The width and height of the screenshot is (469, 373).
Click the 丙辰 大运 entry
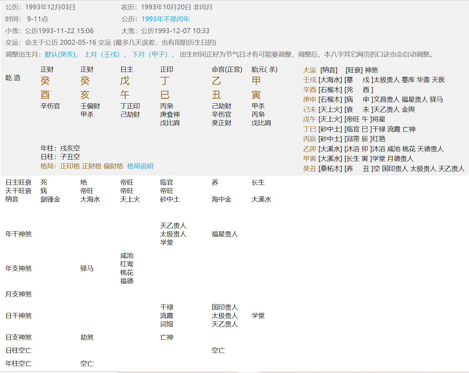(310, 139)
